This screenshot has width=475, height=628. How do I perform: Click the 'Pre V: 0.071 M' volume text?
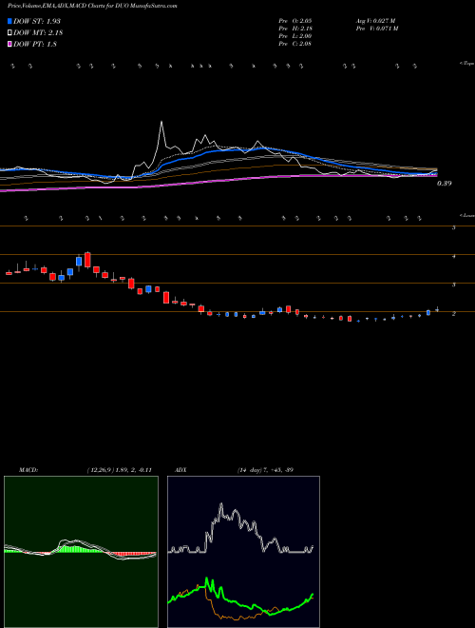(x=377, y=29)
